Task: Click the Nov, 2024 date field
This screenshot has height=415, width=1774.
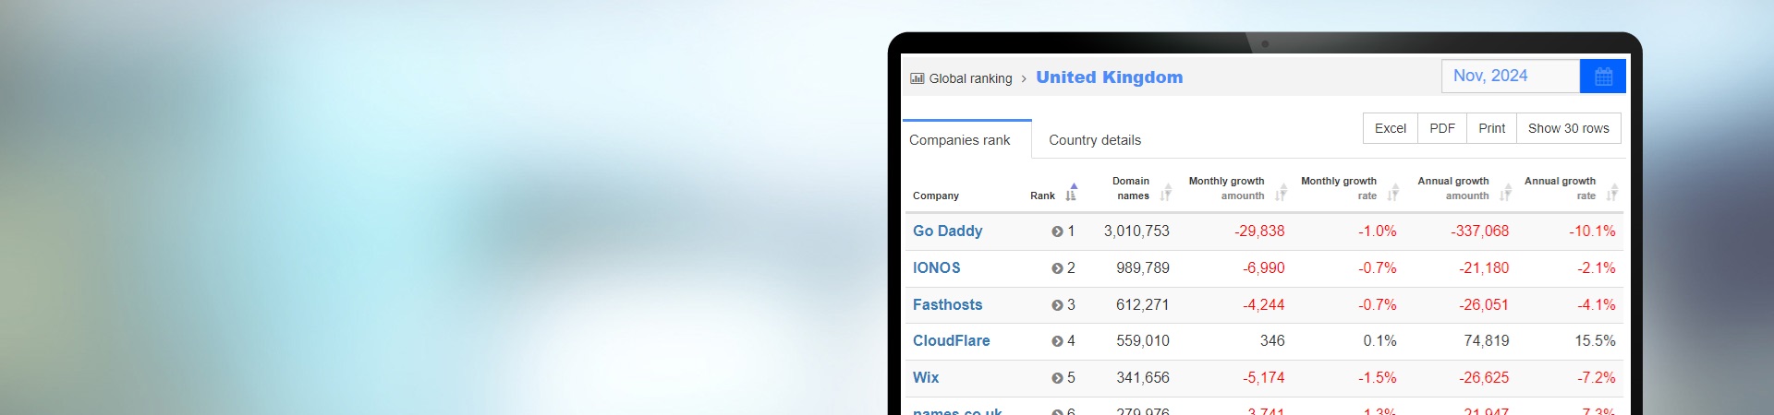Action: click(x=1511, y=77)
